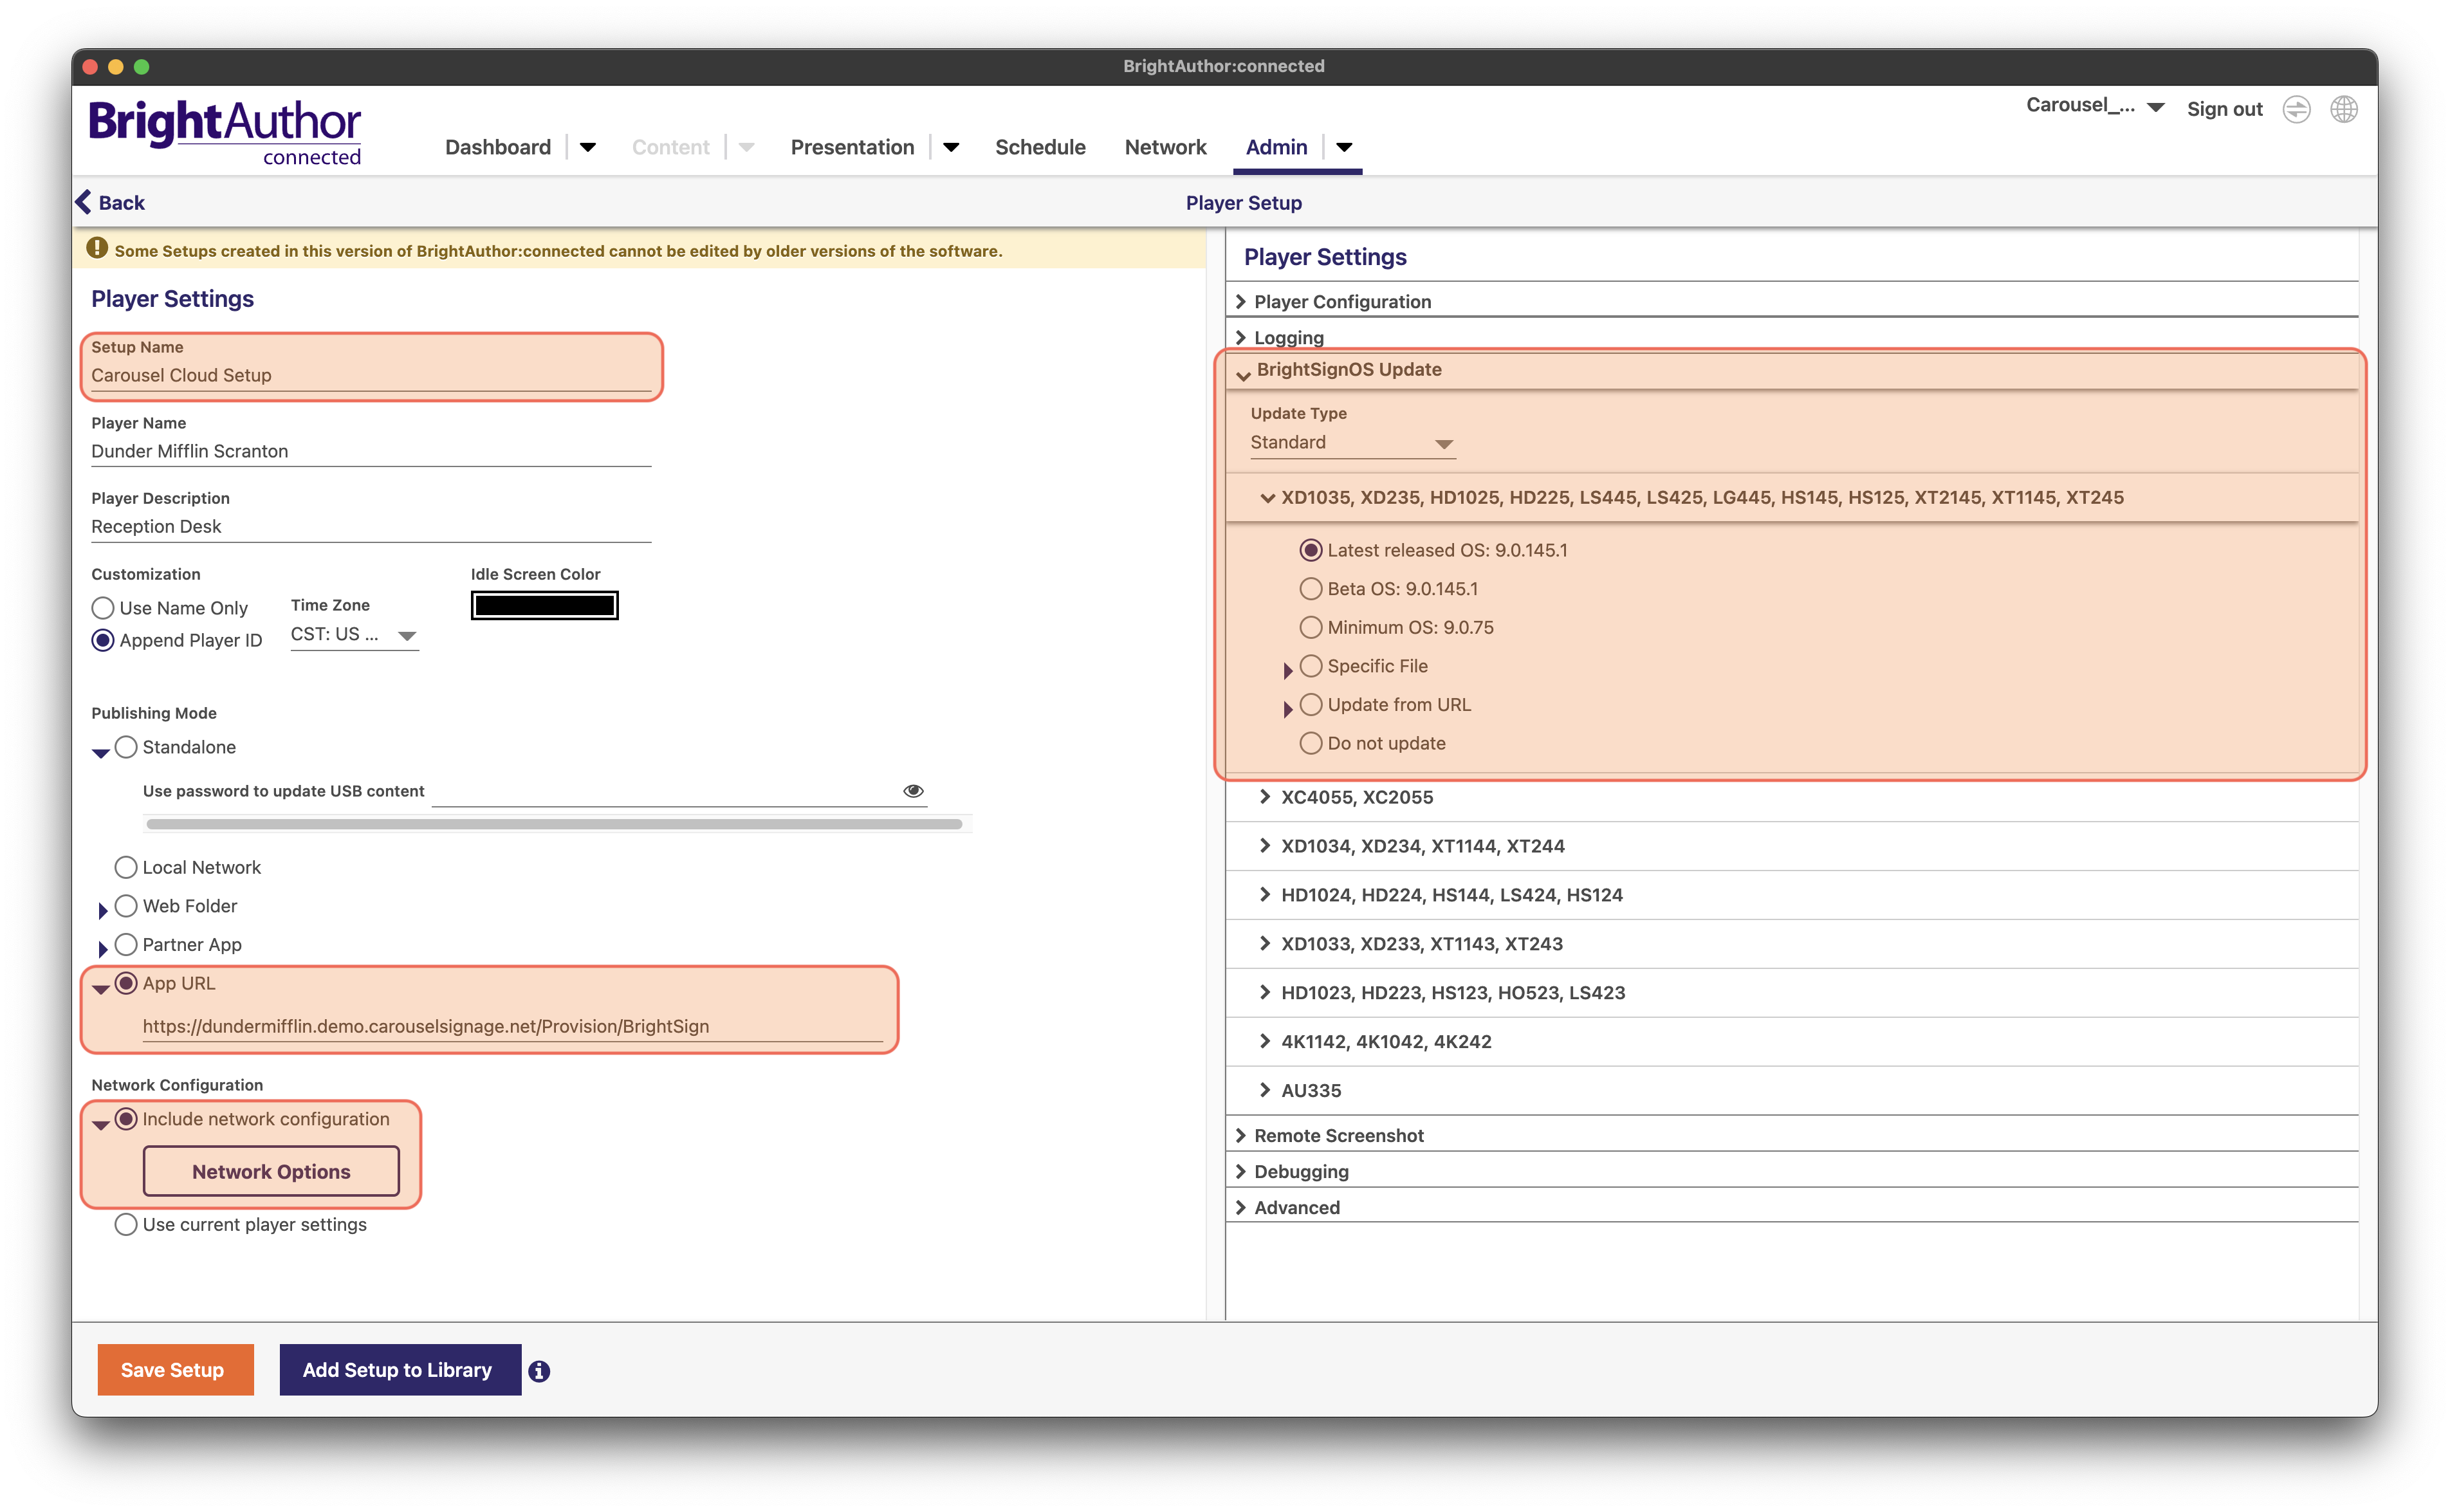This screenshot has width=2450, height=1512.
Task: Open the Schedule tab
Action: point(1040,147)
